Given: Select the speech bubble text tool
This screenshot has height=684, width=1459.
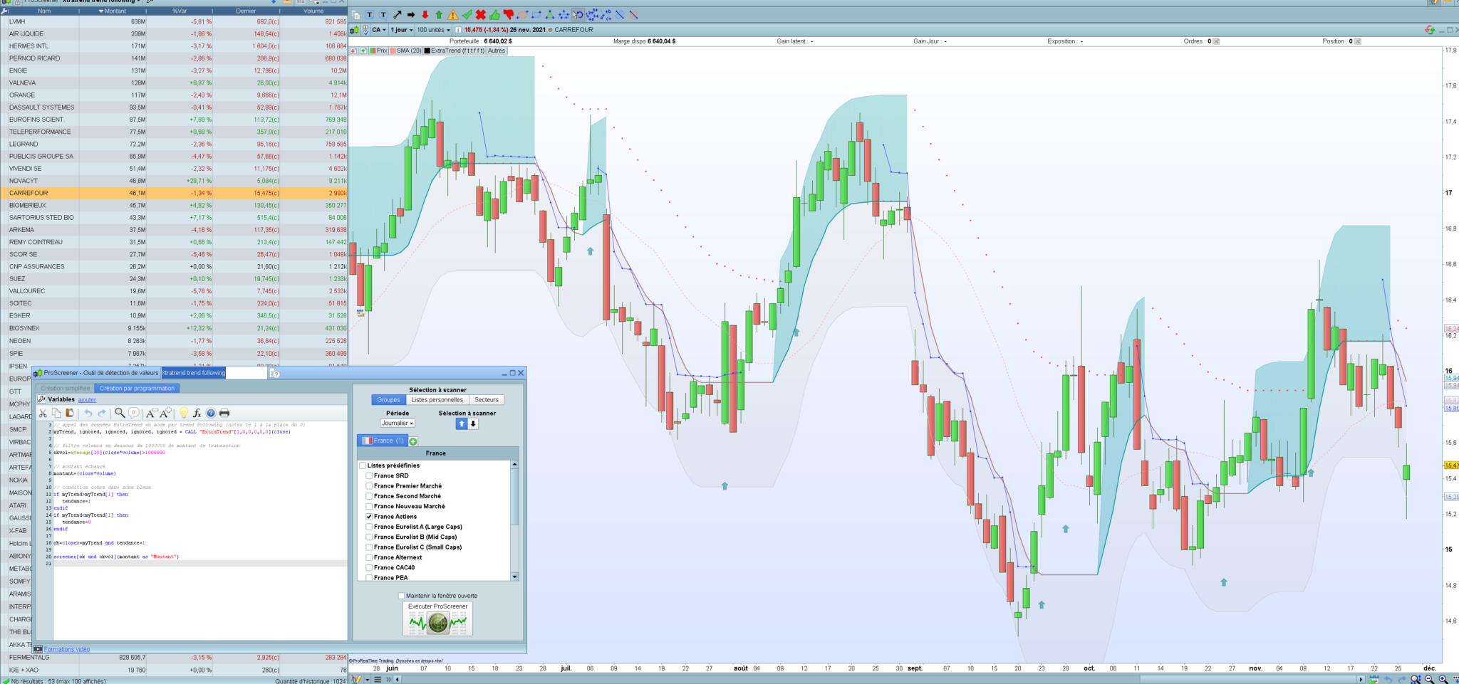Looking at the screenshot, I should pyautogui.click(x=383, y=15).
